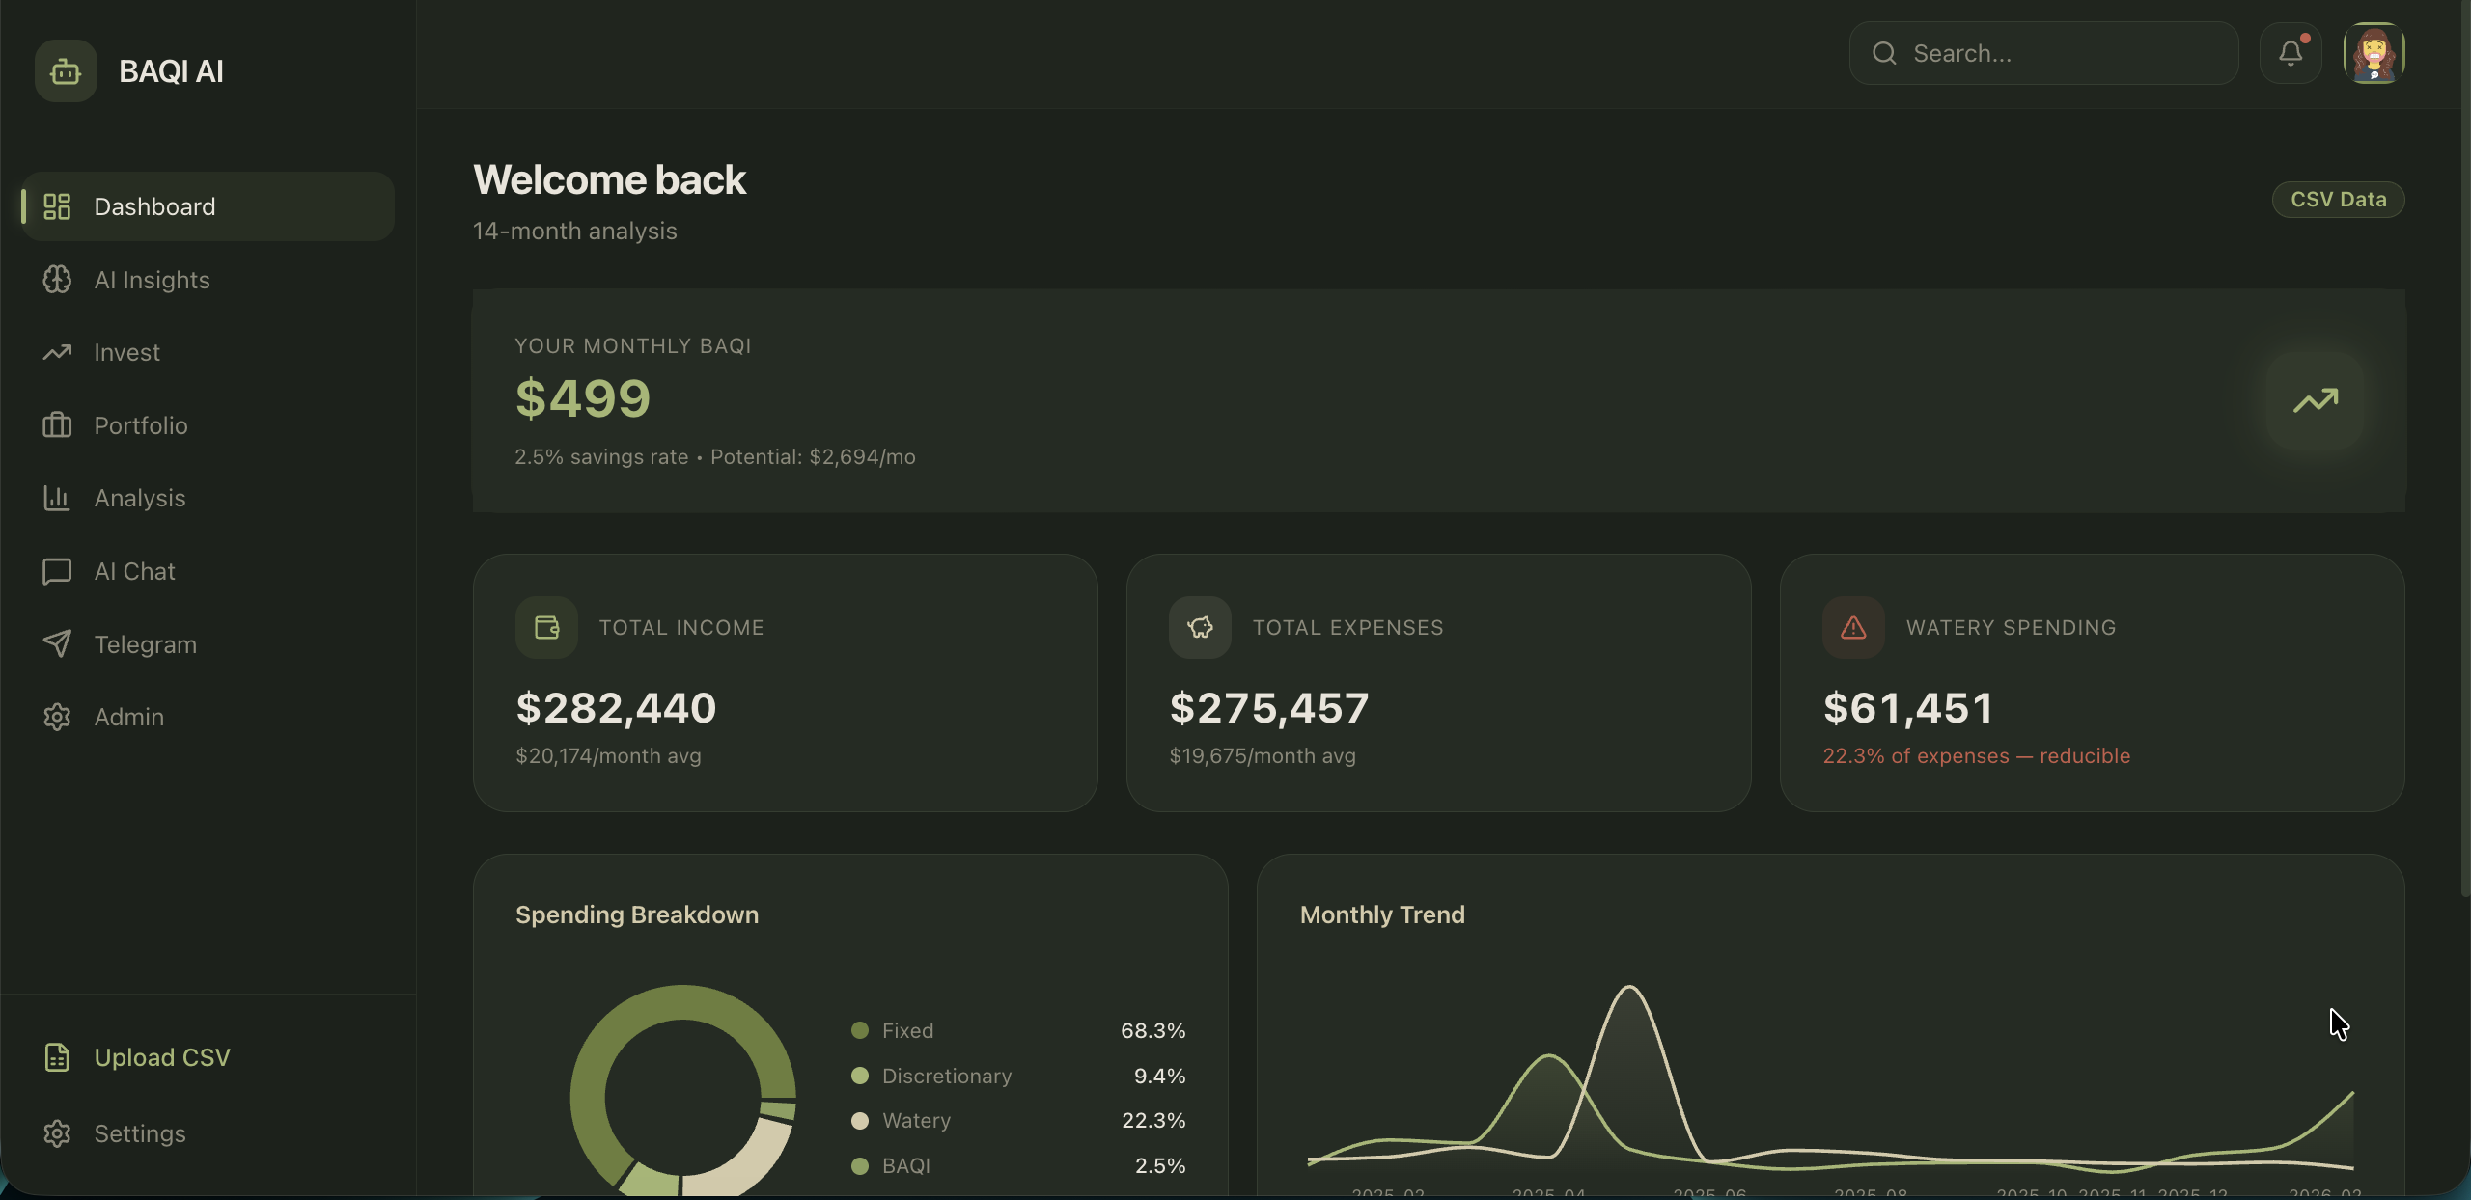This screenshot has width=2471, height=1200.
Task: Navigate to the Invest section
Action: (x=208, y=352)
